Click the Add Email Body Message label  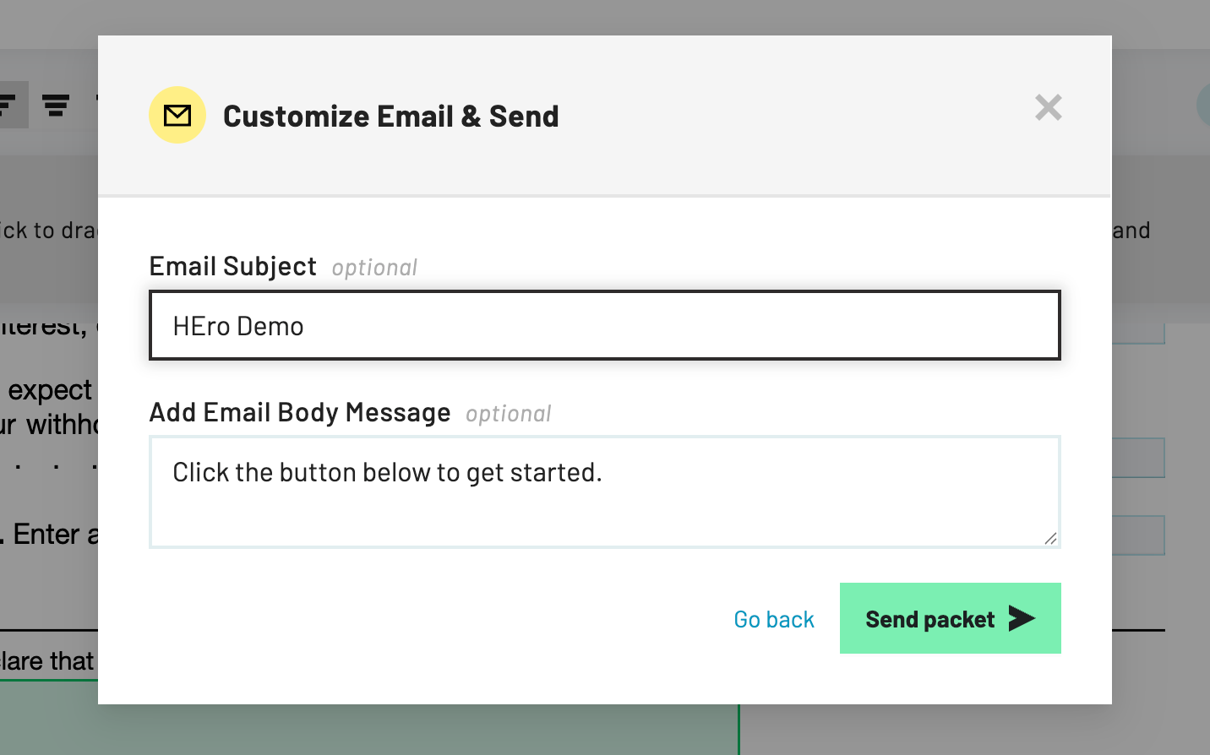pyautogui.click(x=300, y=413)
